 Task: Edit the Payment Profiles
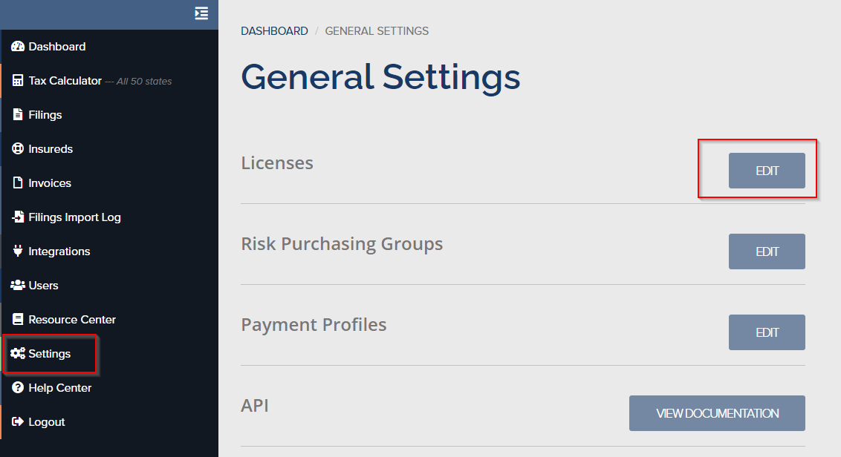click(767, 332)
